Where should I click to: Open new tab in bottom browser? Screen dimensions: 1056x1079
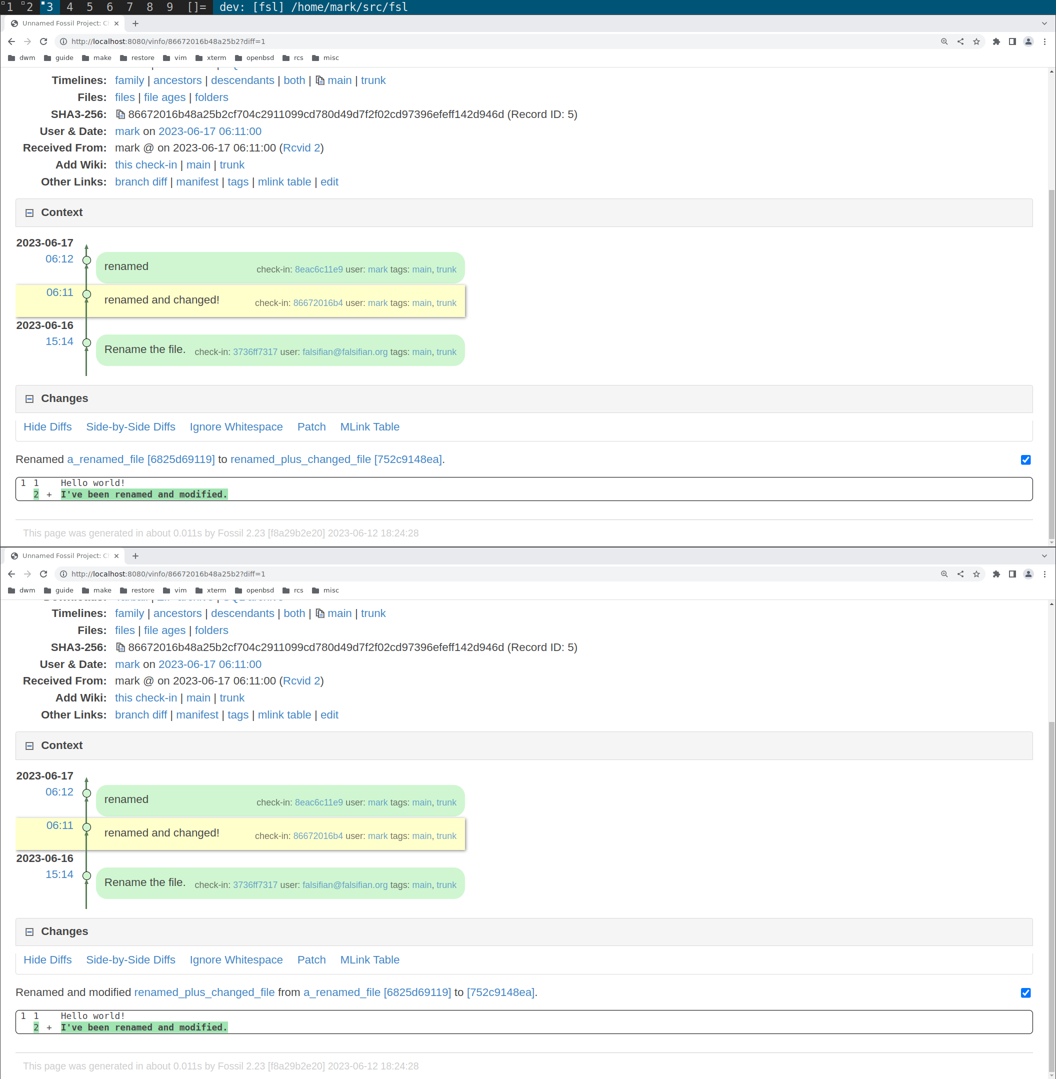pyautogui.click(x=135, y=556)
